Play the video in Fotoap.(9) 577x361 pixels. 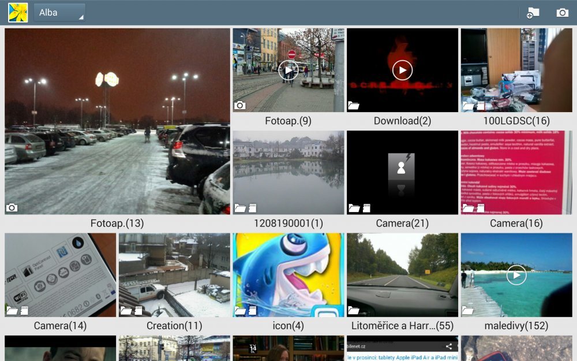[288, 69]
